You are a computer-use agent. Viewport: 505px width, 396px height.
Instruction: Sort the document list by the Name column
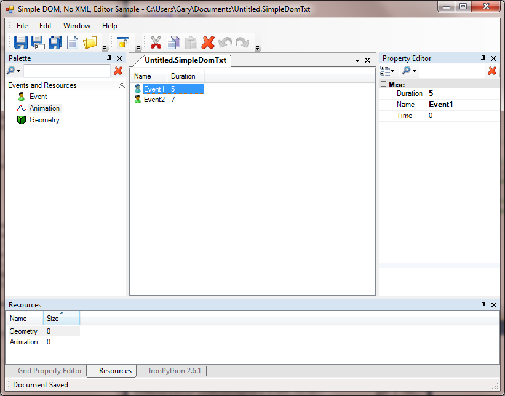pyautogui.click(x=149, y=76)
